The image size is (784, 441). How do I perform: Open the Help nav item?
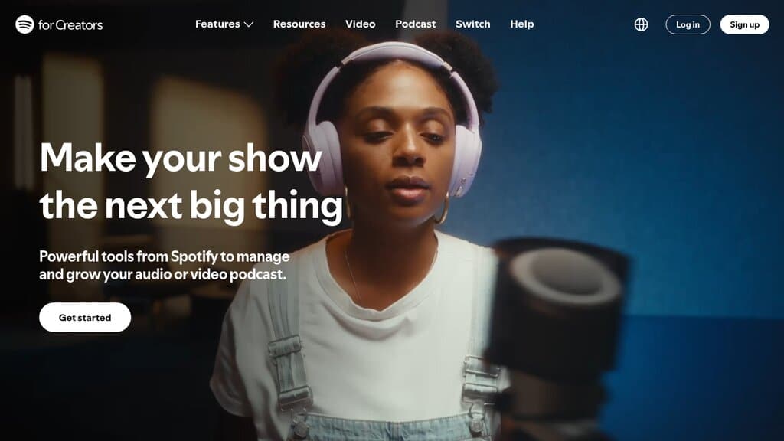pyautogui.click(x=521, y=24)
